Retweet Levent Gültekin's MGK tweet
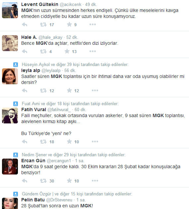The height and width of the screenshot is (209, 189). tap(43, 25)
